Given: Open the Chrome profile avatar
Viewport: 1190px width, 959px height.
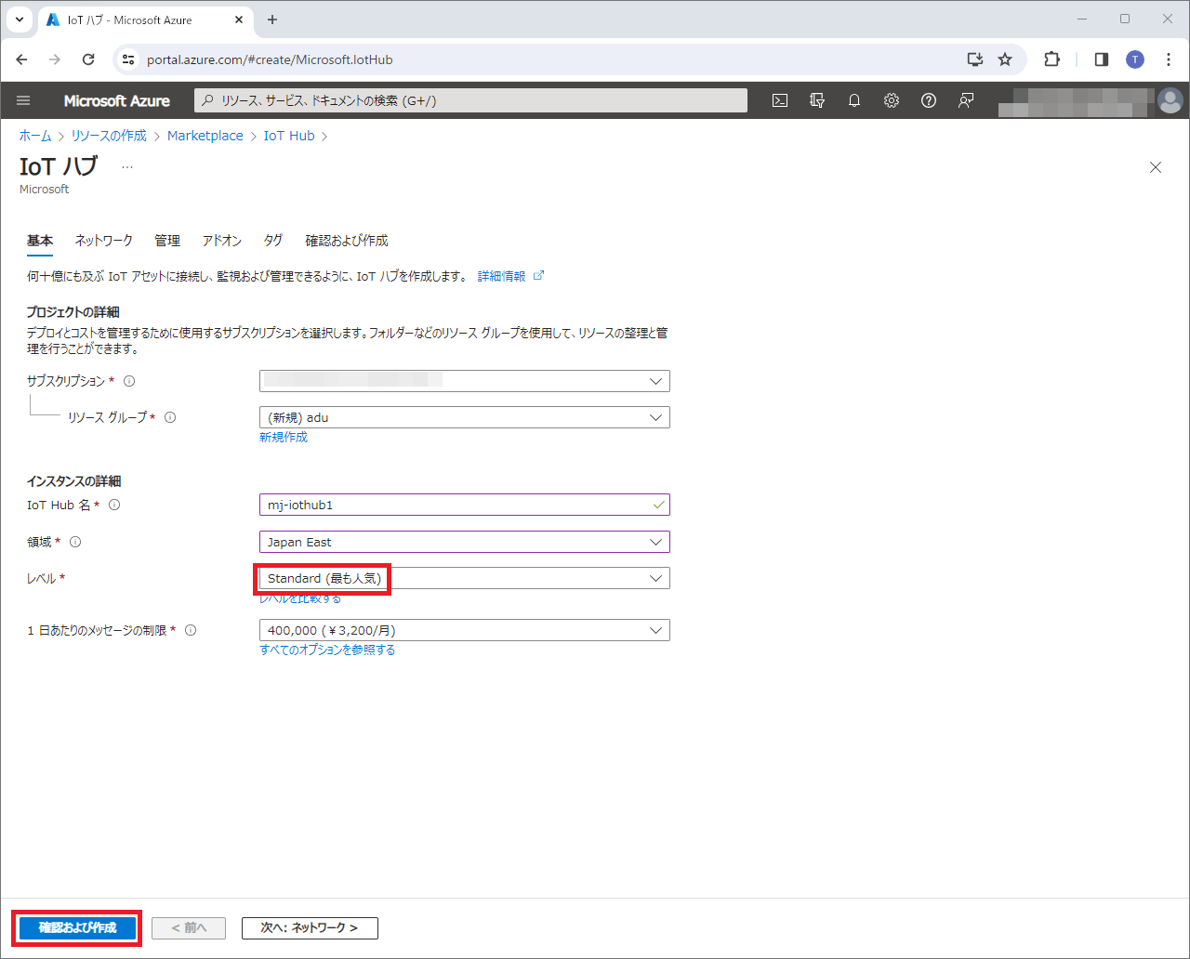Looking at the screenshot, I should 1135,59.
